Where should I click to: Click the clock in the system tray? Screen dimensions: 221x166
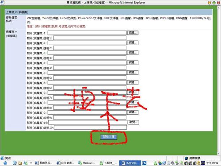coord(212,163)
